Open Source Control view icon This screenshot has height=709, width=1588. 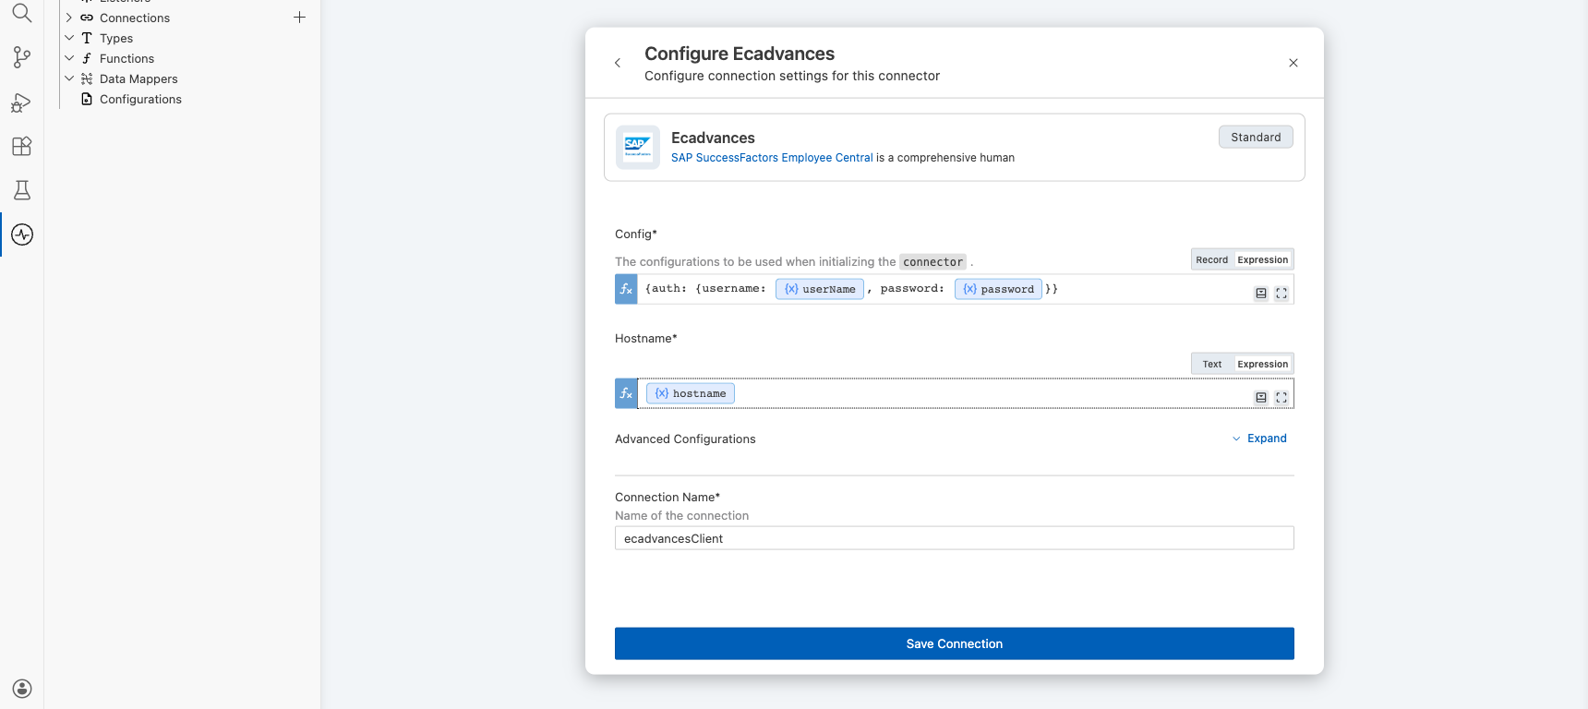22,57
